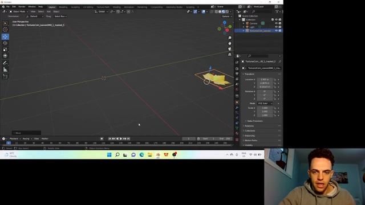Image resolution: width=365 pixels, height=205 pixels.
Task: Select the Measure tool
Action: point(5,69)
